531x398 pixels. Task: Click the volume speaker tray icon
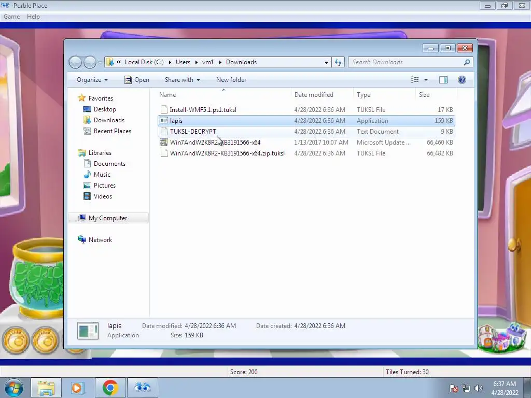coord(479,388)
